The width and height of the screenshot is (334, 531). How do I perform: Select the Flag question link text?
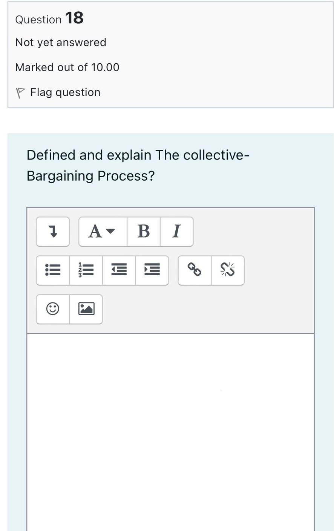65,92
